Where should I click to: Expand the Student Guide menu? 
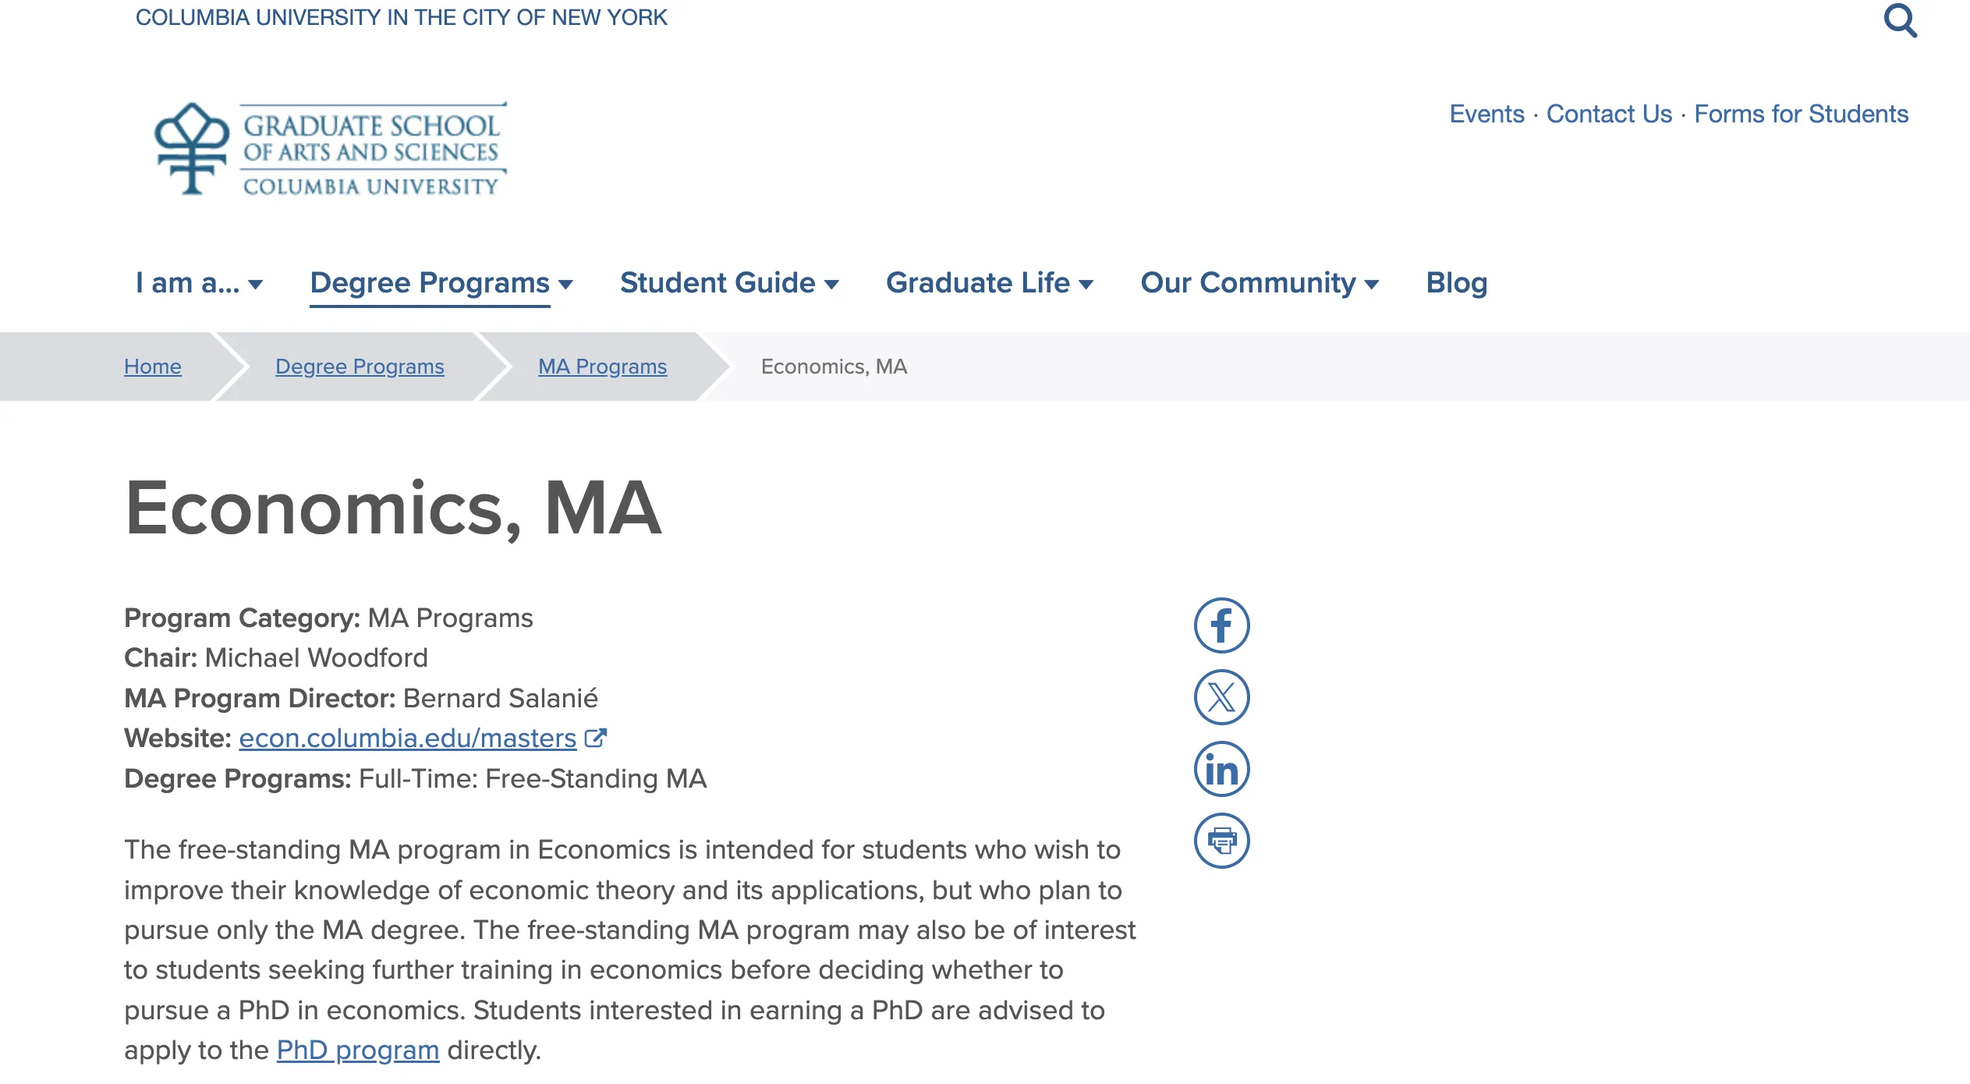click(x=728, y=283)
